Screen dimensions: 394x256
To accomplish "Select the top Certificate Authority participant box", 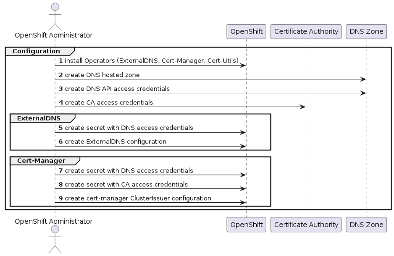I will coord(306,31).
